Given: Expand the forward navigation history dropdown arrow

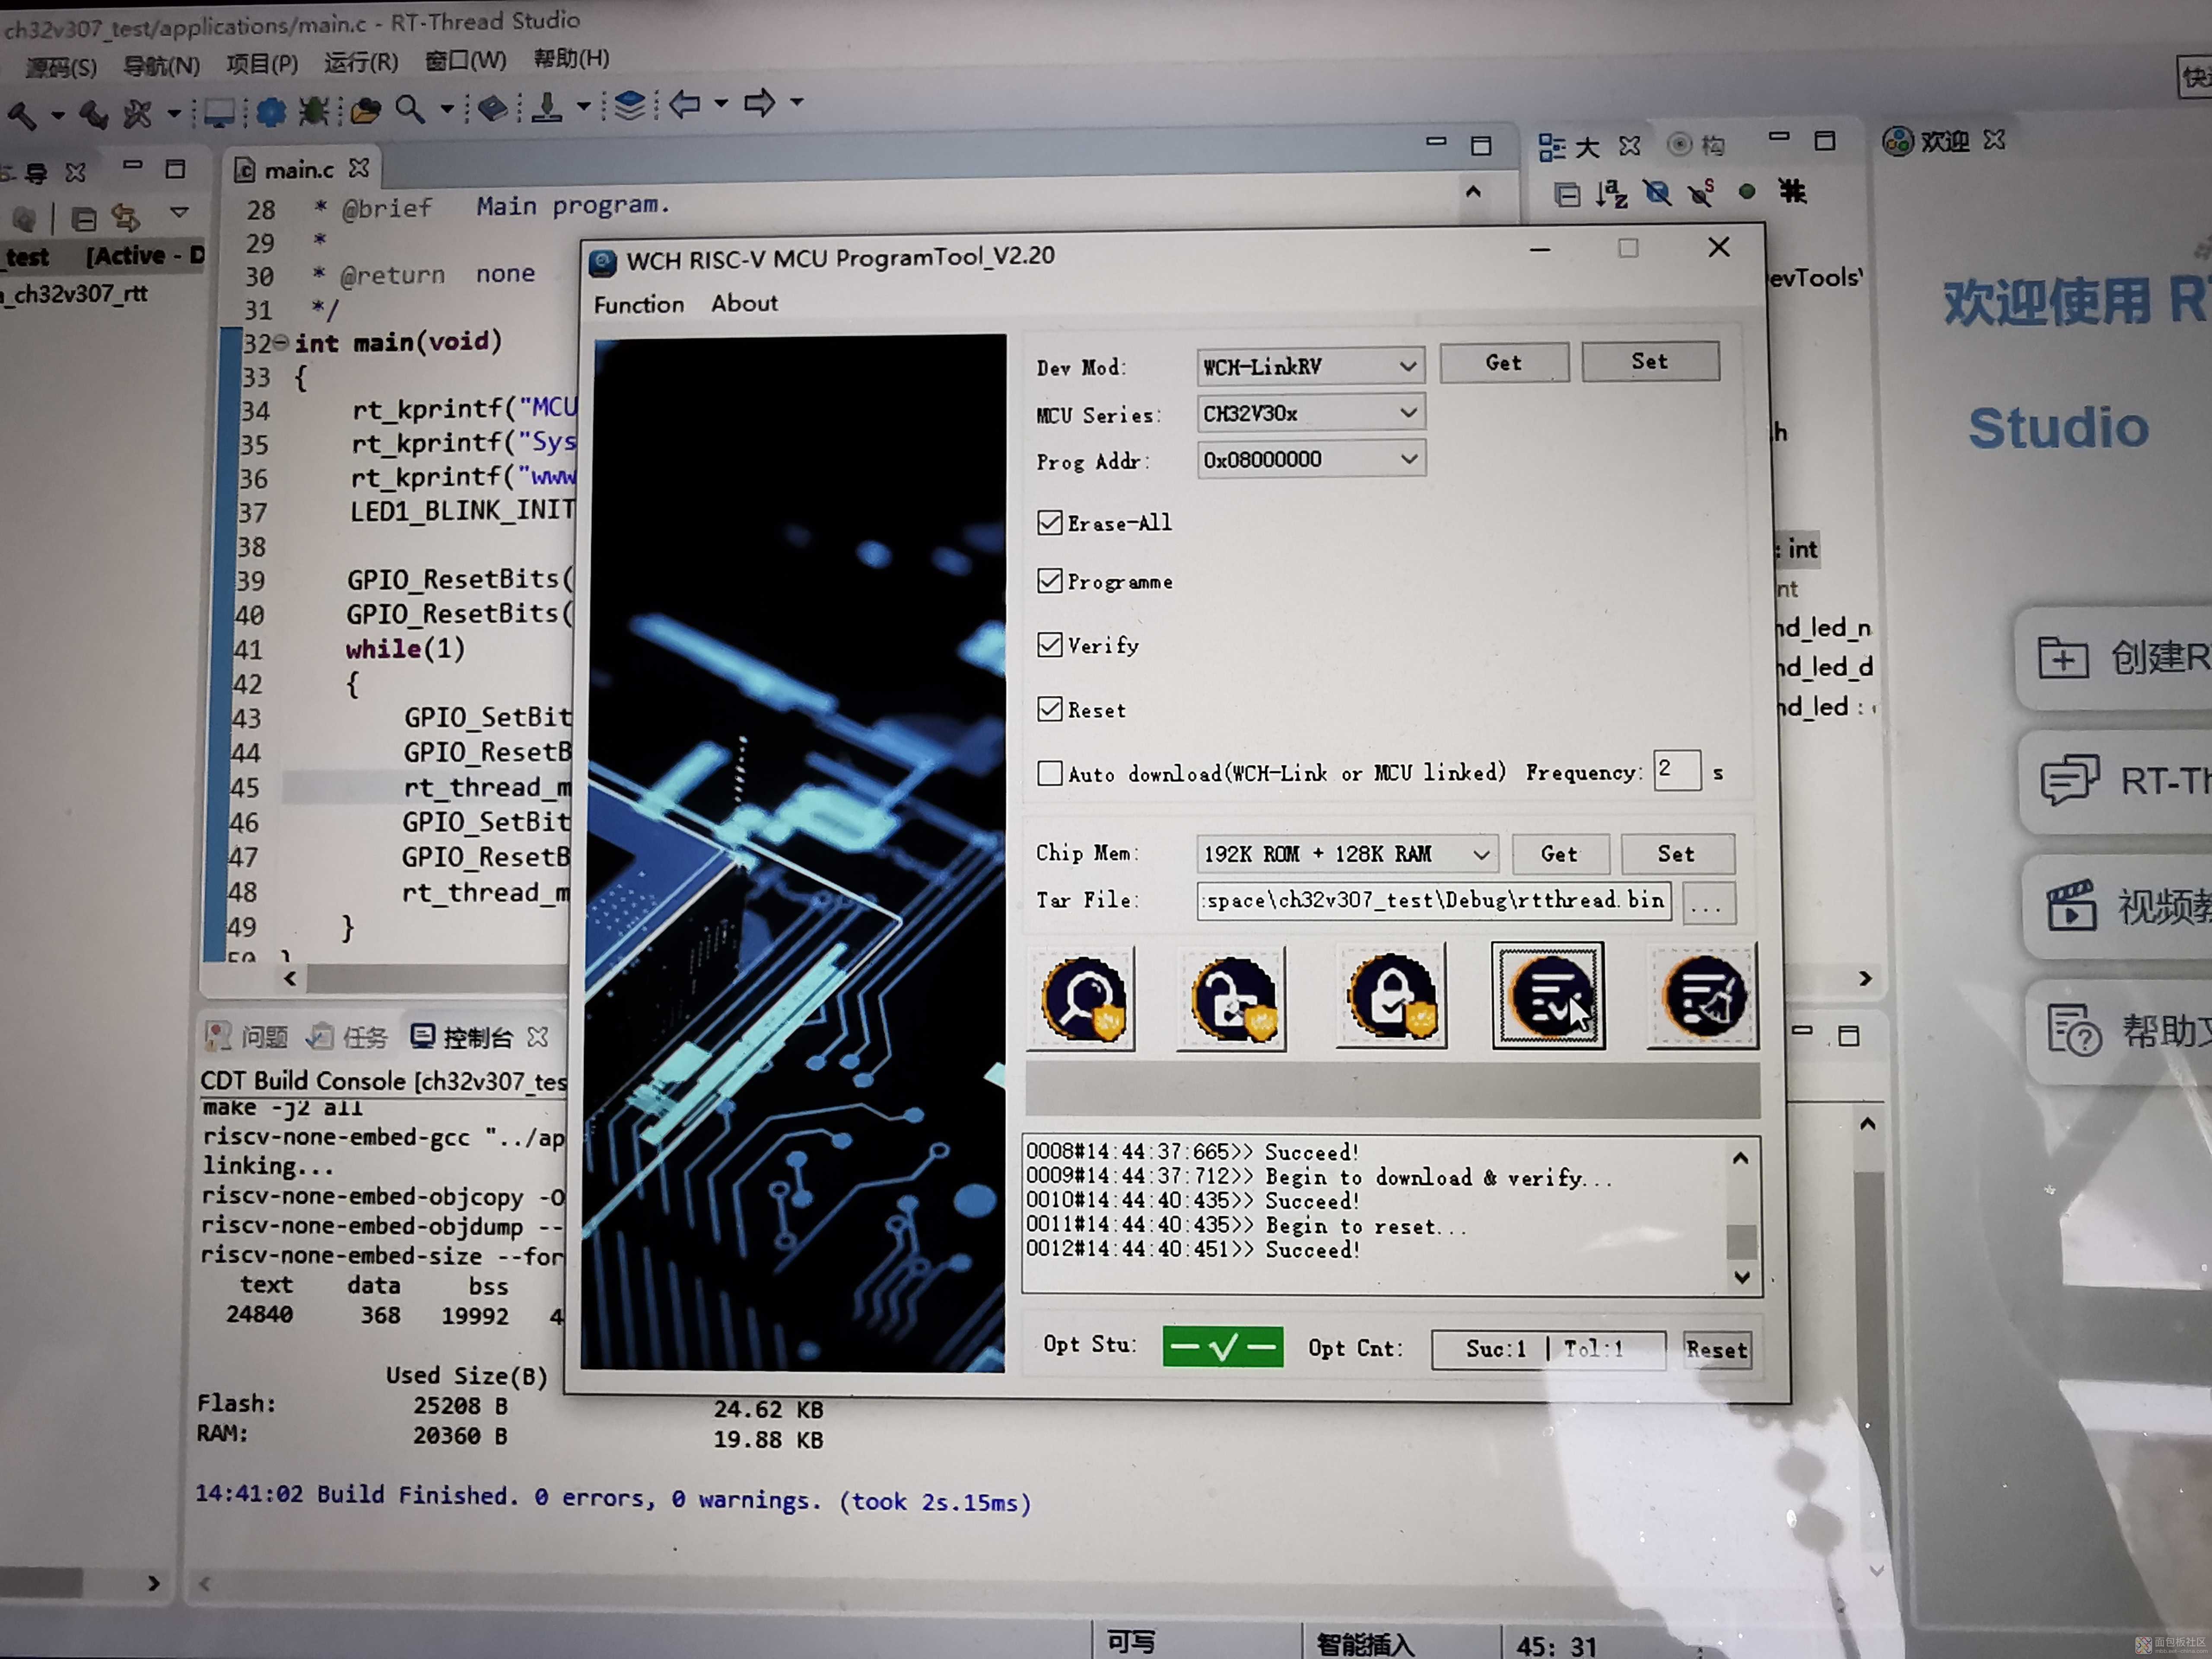Looking at the screenshot, I should point(797,101).
